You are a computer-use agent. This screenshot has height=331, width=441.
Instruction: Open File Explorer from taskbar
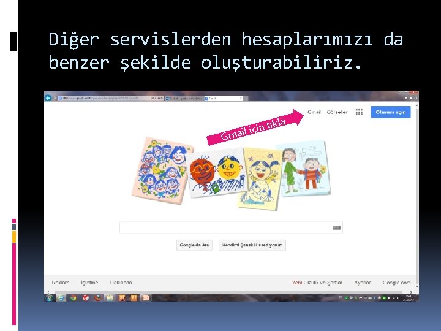[x=110, y=298]
